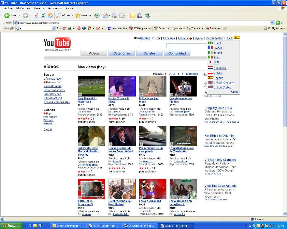Click the inbox envelope icon next to kar0nte
This screenshot has height=229, width=287.
154,38
